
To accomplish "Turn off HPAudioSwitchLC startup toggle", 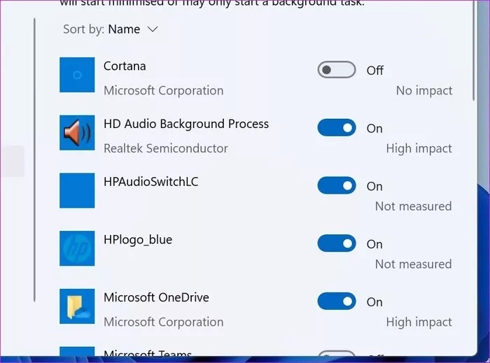I will 336,186.
